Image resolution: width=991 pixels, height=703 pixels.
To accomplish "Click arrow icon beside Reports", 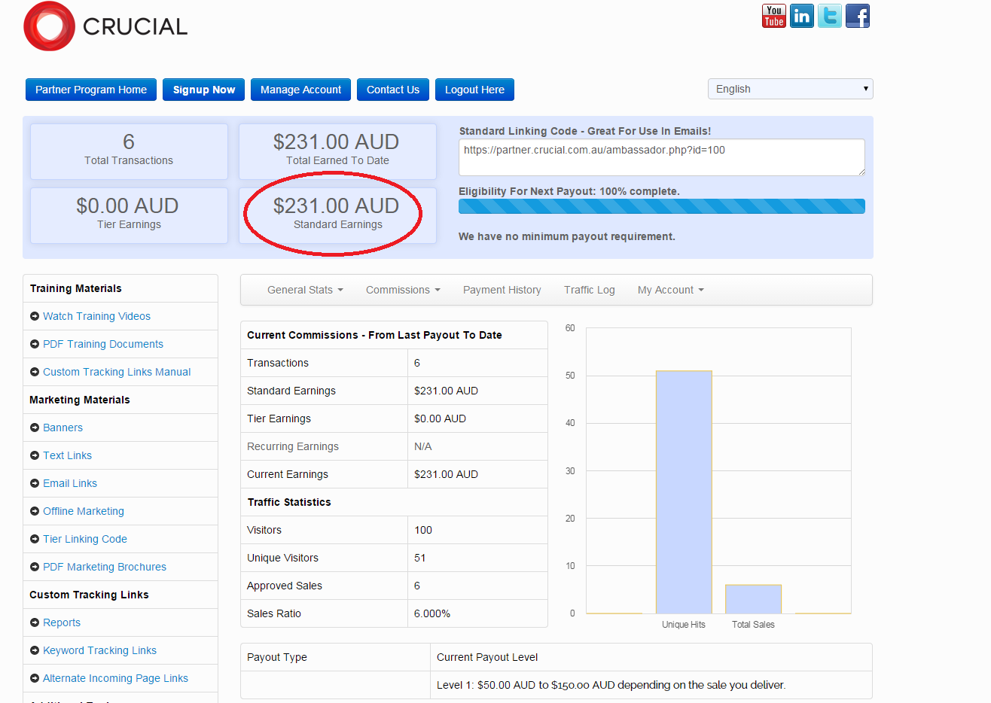I will 35,622.
